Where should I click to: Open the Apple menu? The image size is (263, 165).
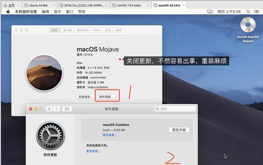8,12
